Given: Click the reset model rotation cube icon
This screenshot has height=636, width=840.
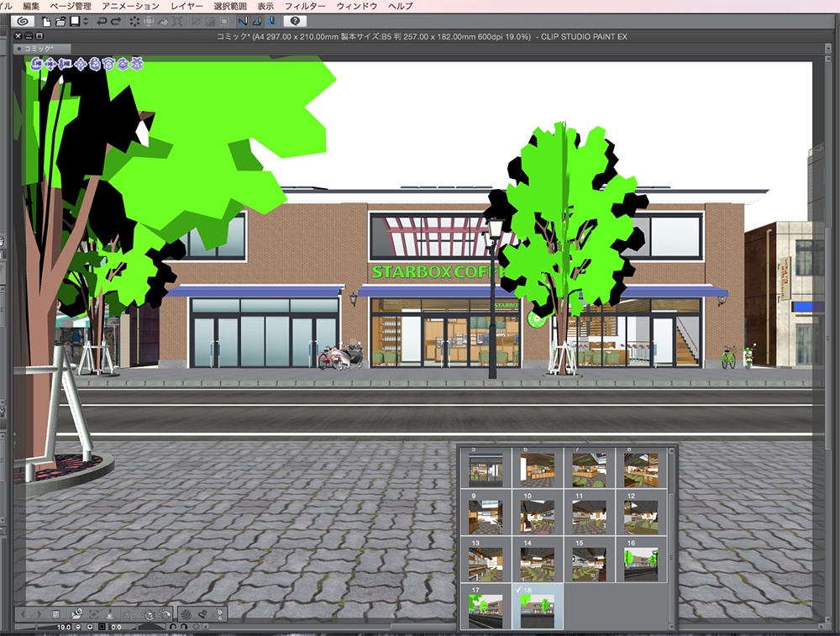Looking at the screenshot, I should 148,614.
